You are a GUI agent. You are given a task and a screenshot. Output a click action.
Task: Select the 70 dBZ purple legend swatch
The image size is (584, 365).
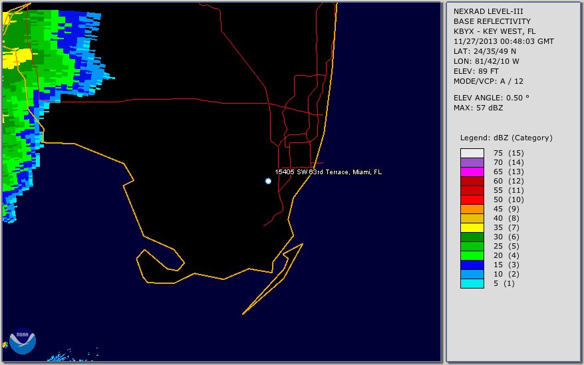tap(472, 162)
